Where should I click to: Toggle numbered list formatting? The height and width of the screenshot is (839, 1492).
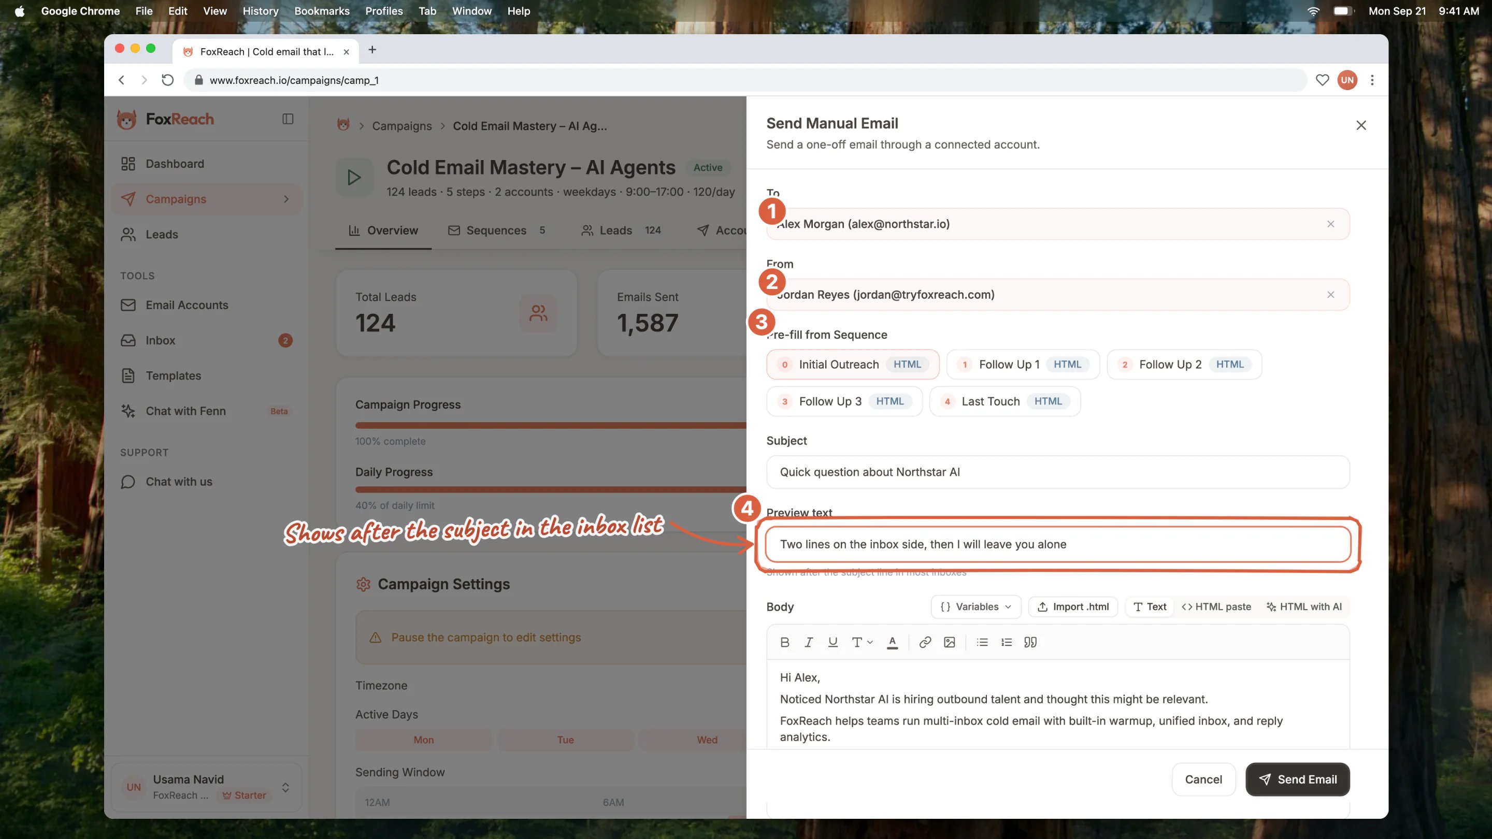(x=1007, y=642)
